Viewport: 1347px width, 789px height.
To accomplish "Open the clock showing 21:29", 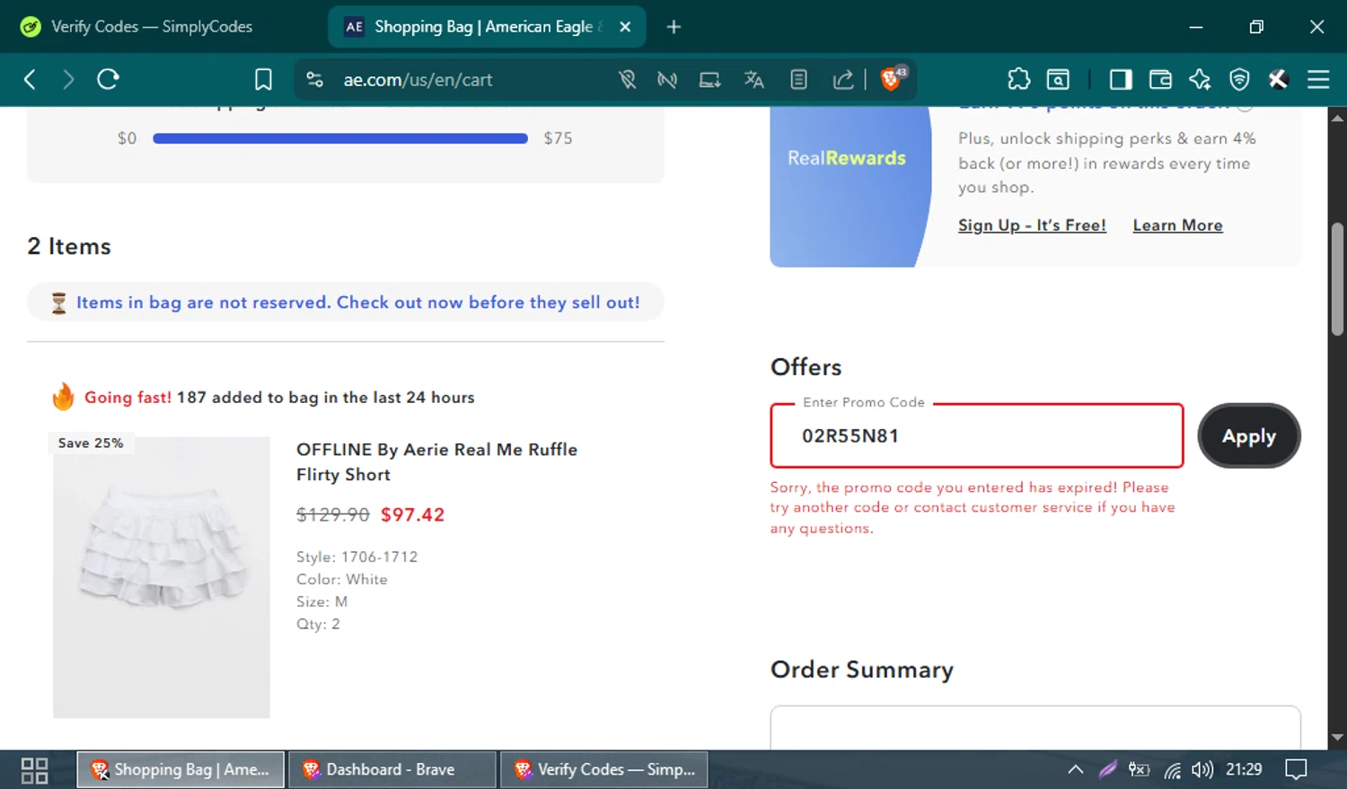I will pyautogui.click(x=1244, y=770).
